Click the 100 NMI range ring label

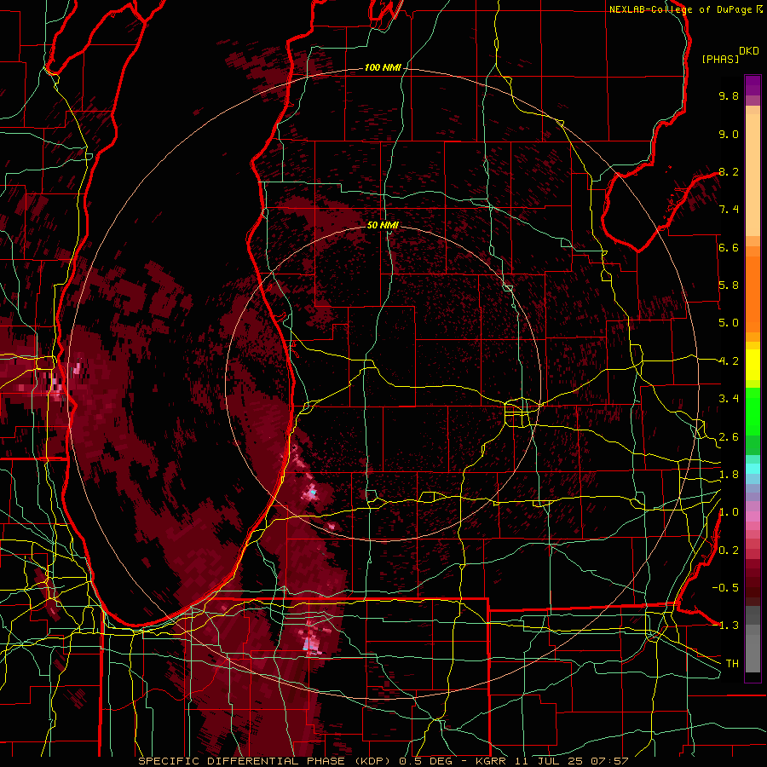click(383, 67)
